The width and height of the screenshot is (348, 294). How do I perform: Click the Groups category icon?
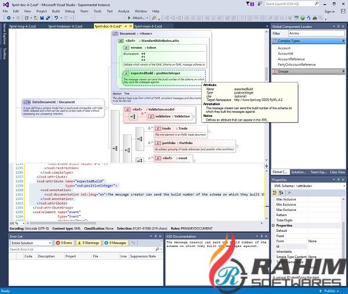(x=274, y=71)
